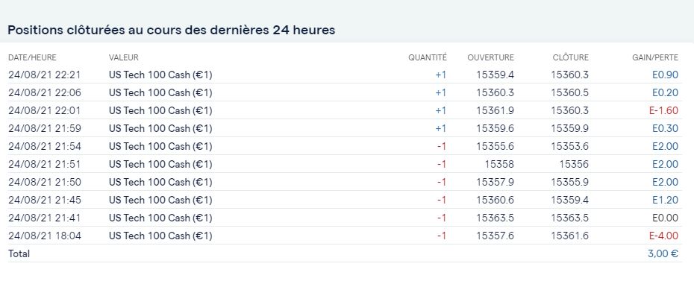Click the CLÔTURE column header
Image resolution: width=694 pixels, height=284 pixels.
(x=571, y=57)
